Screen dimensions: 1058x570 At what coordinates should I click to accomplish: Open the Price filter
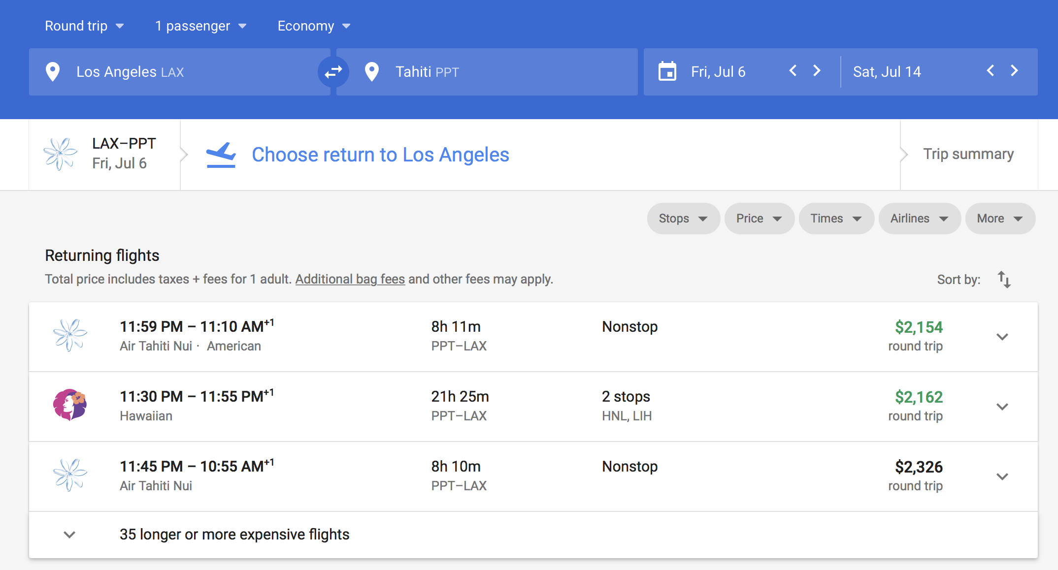pos(759,219)
